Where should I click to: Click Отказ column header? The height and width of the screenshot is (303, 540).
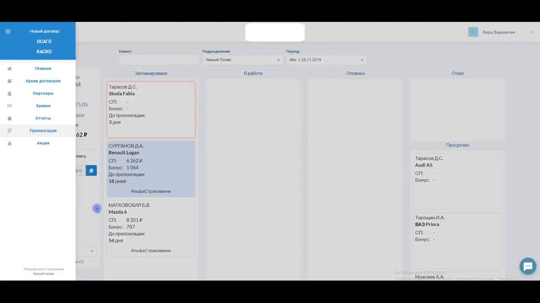457,73
